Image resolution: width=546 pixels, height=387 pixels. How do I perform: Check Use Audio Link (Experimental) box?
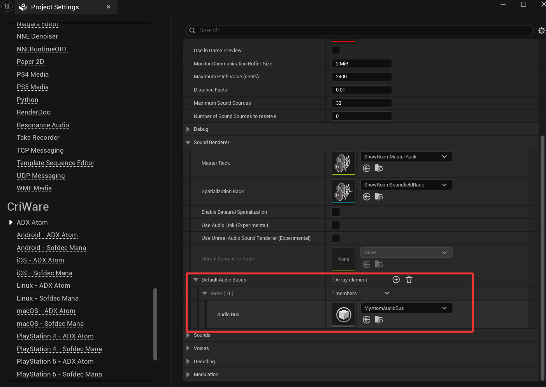pyautogui.click(x=336, y=225)
